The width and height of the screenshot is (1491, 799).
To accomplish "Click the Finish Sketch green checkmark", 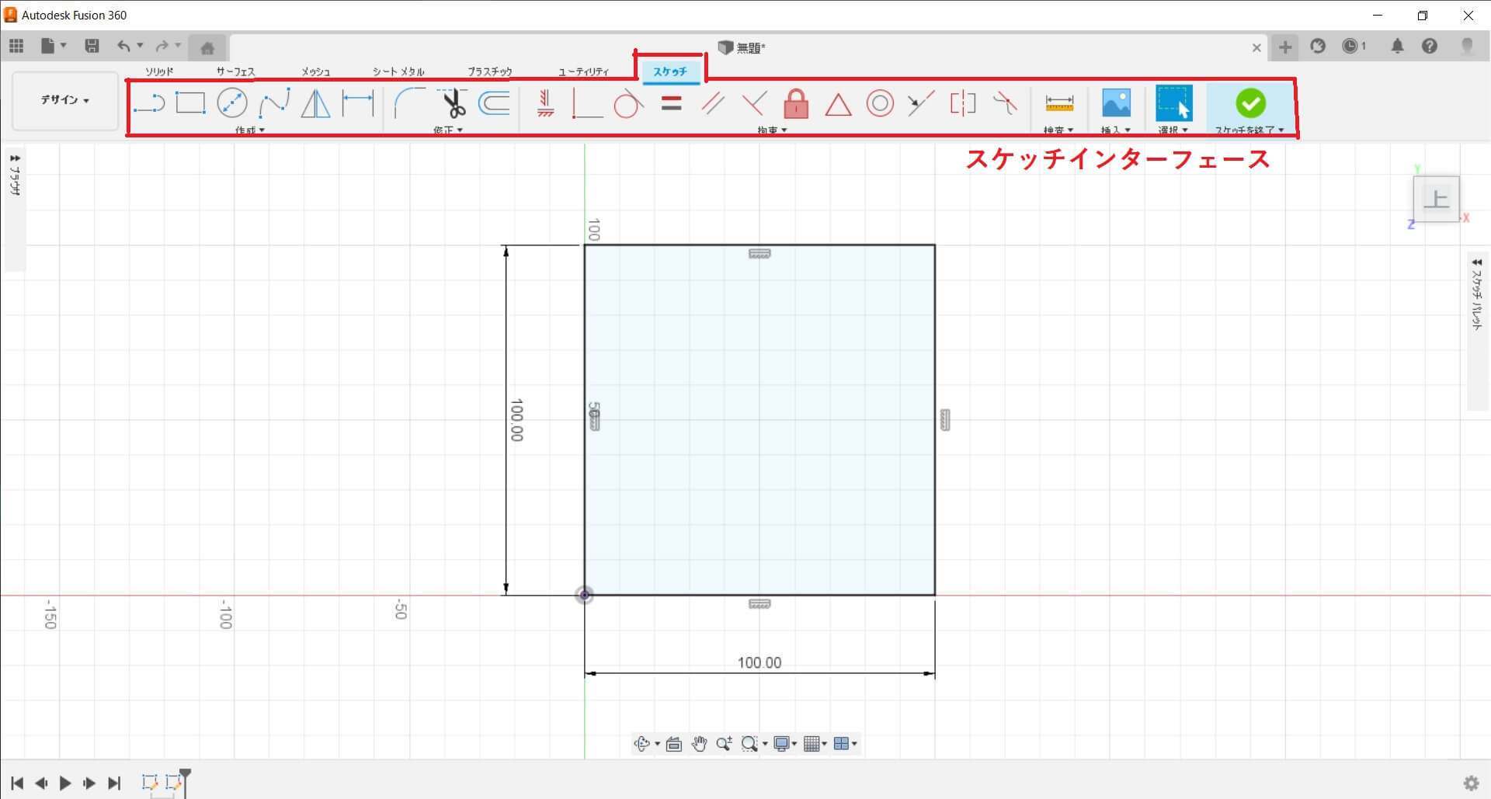I will (1250, 103).
